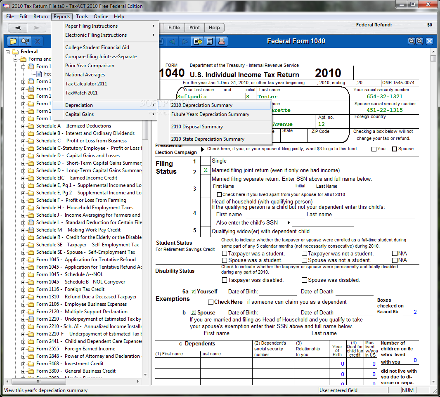Click the Print toolbar button
This screenshot has width=440, height=397.
click(x=194, y=28)
